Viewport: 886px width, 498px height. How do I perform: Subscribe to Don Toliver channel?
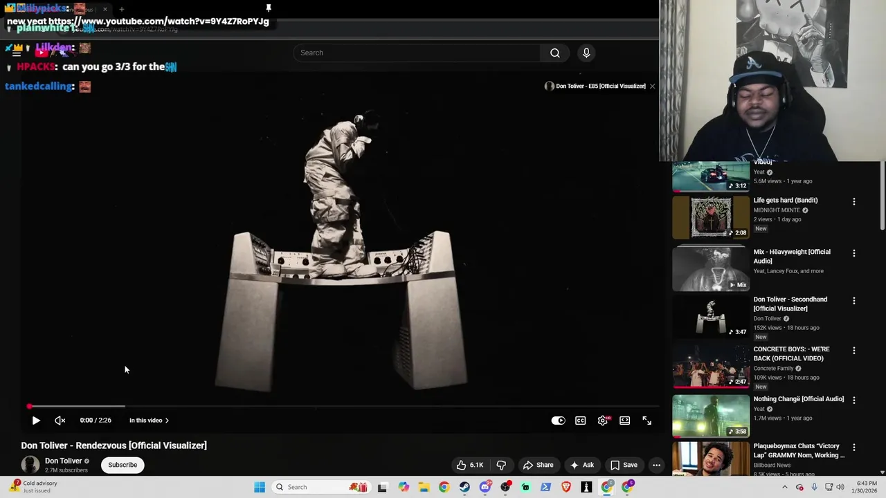pyautogui.click(x=123, y=465)
